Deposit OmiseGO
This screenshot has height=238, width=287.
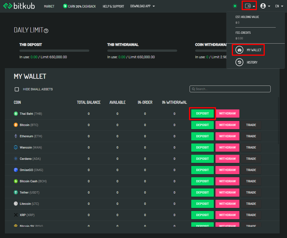pos(202,170)
